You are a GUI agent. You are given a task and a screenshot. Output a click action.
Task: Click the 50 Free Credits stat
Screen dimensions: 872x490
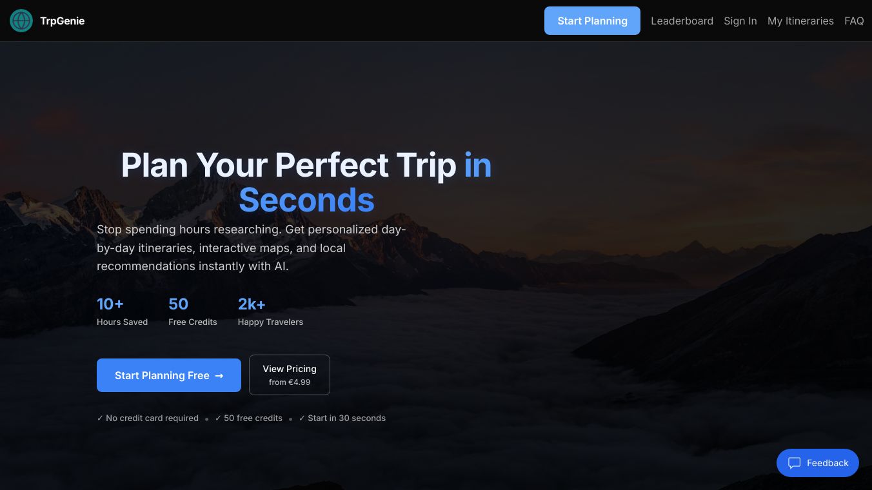(193, 311)
